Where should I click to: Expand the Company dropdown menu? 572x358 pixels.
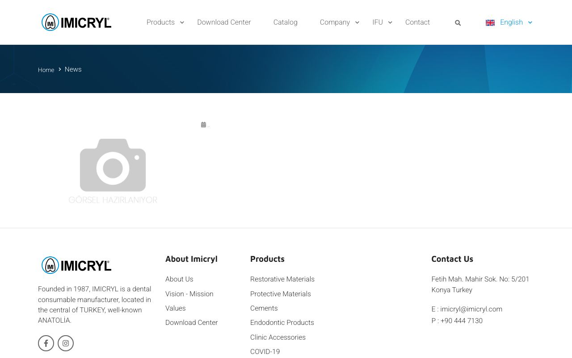click(339, 22)
